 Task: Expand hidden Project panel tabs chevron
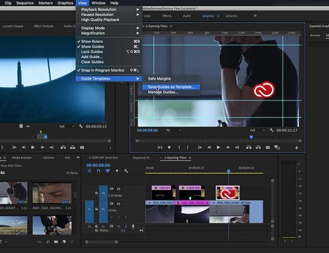point(78,157)
